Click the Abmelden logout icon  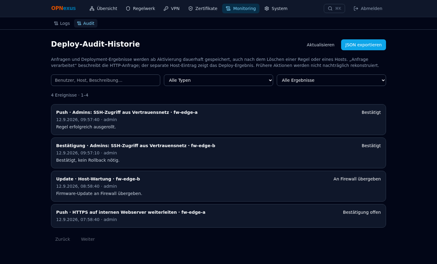pos(356,8)
